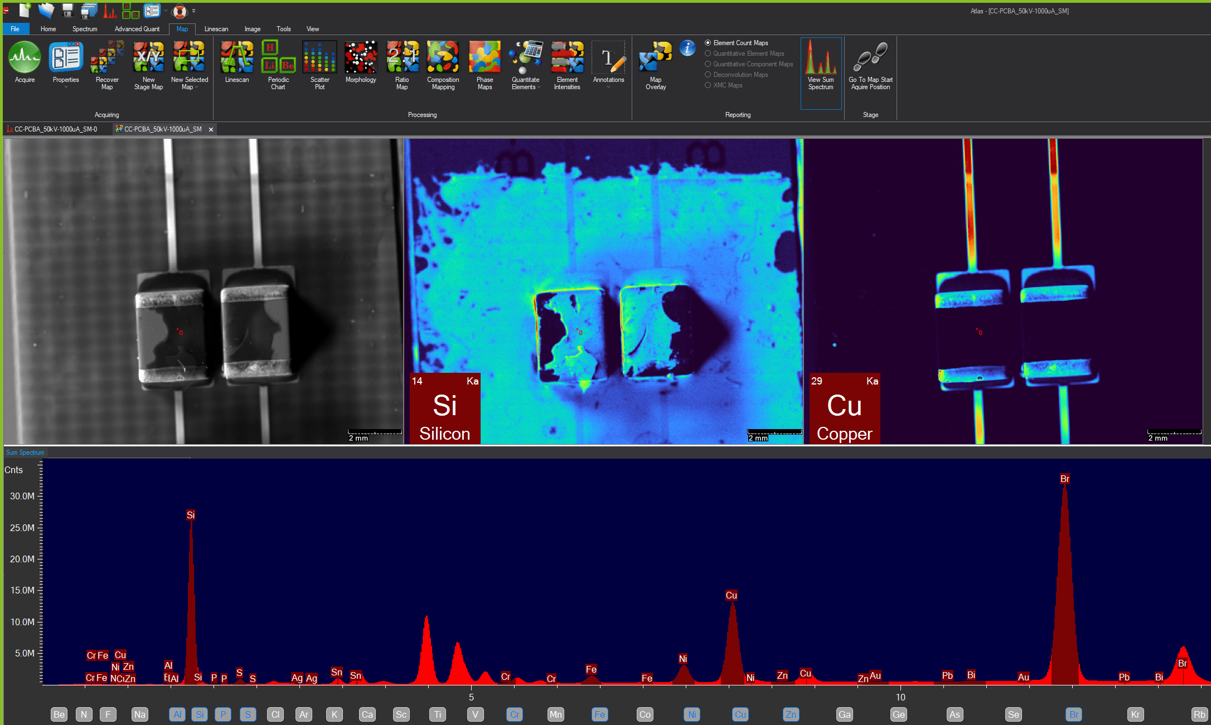Click the Ti element button below spectrum
This screenshot has width=1211, height=725.
coord(438,714)
